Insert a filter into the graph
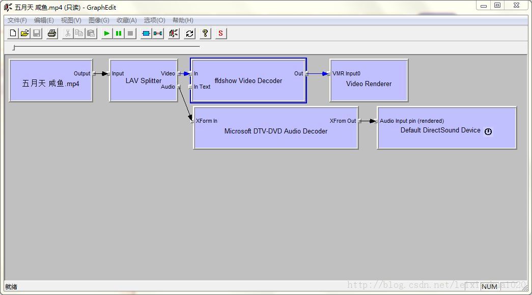532x295 pixels. pos(146,33)
